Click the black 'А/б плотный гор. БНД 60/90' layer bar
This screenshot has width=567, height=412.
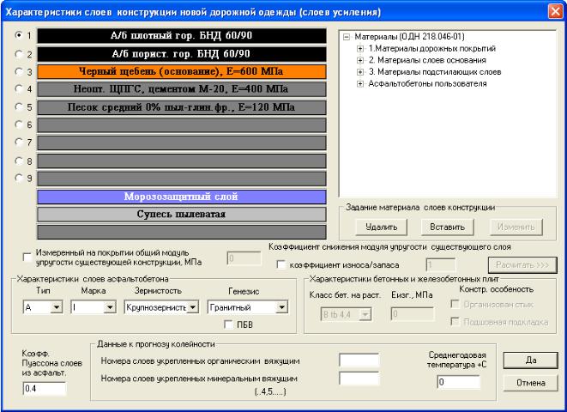pyautogui.click(x=182, y=36)
